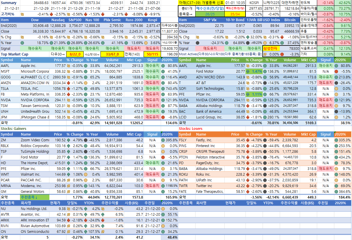Screen dimensions: 352x240
Task: Click the red arrow beside Nasdaq's -2.57% 고가비
Action: pyautogui.click(x=52, y=14)
